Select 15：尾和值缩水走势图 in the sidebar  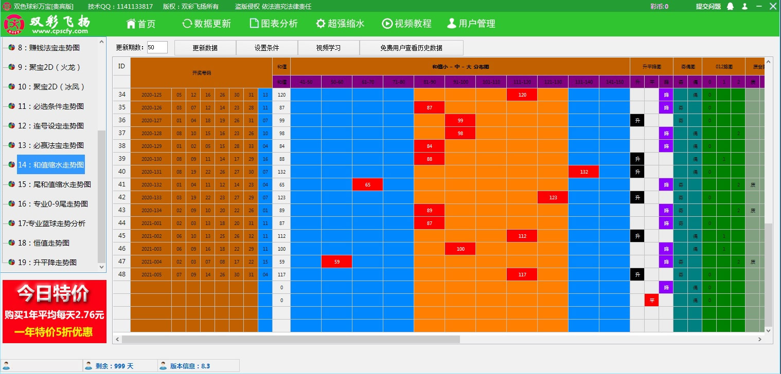click(54, 184)
